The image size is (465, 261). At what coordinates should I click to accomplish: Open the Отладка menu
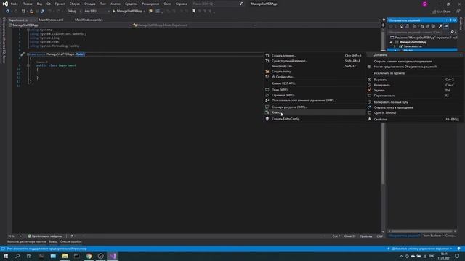coord(89,4)
